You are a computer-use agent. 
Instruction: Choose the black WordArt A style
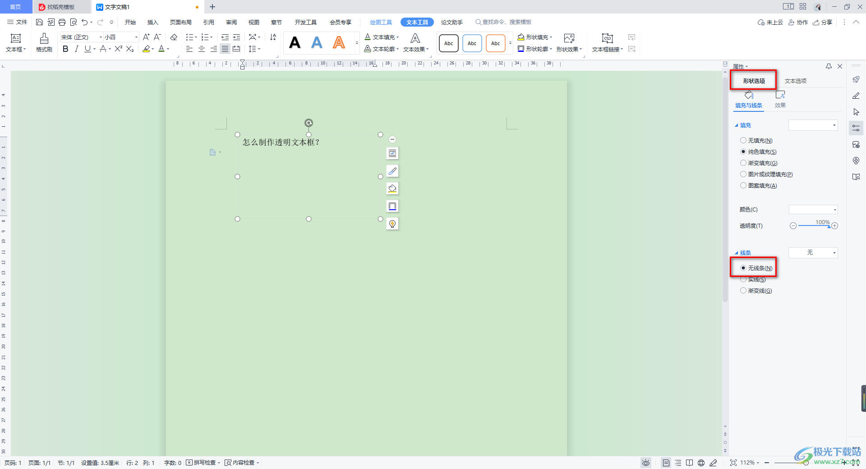tap(295, 43)
